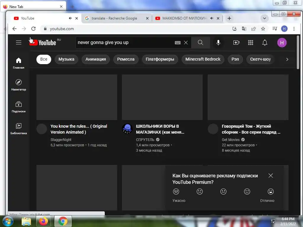Image resolution: width=303 pixels, height=227 pixels.
Task: Open the media controls icon
Action: click(x=275, y=29)
